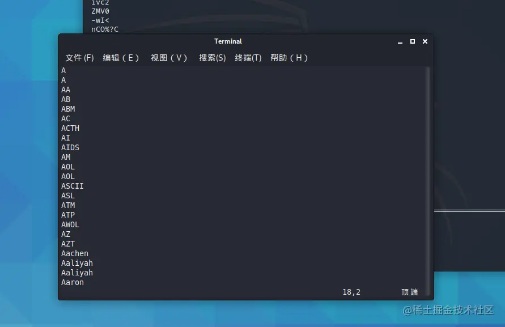Open the 搜索(S) menu
This screenshot has width=505, height=327.
click(x=212, y=58)
